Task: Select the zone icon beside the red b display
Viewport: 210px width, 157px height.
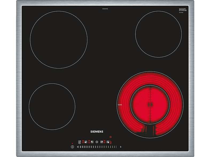Action: point(108,142)
